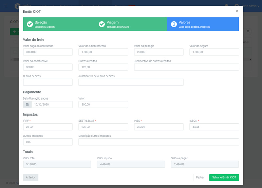Click the Viagem step checkmark icon
Viewport: 262px width, 188px height.
[x=102, y=24]
